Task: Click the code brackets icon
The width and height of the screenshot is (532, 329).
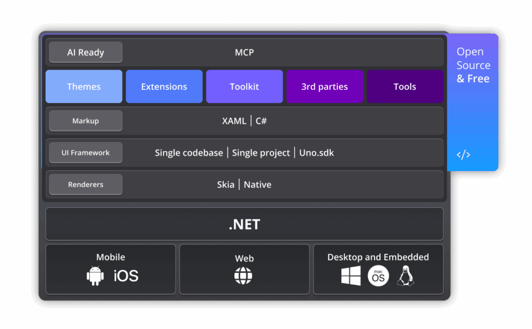Action: (x=463, y=154)
